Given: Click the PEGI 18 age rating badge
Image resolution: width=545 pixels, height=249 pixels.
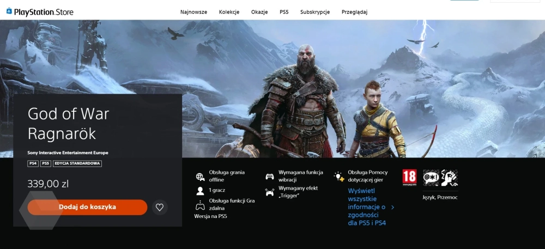Looking at the screenshot, I should pyautogui.click(x=409, y=178).
